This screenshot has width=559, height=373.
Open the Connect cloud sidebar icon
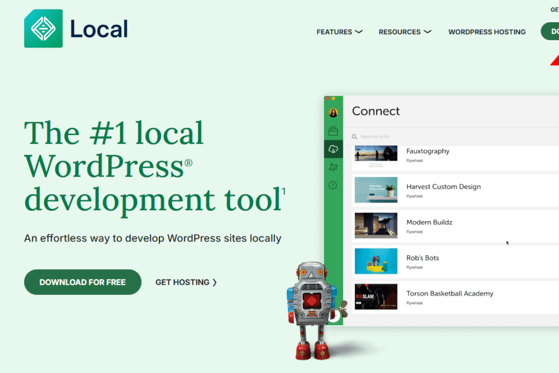333,149
